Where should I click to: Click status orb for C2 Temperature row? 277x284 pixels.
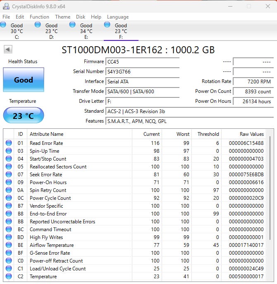point(9,277)
